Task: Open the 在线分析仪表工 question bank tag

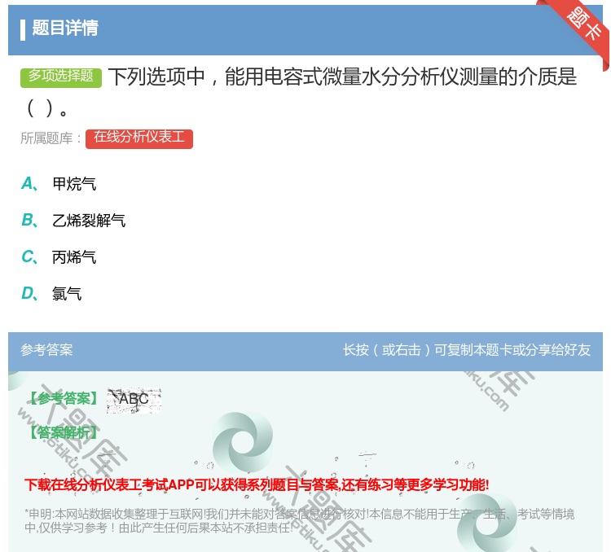Action: coord(139,138)
